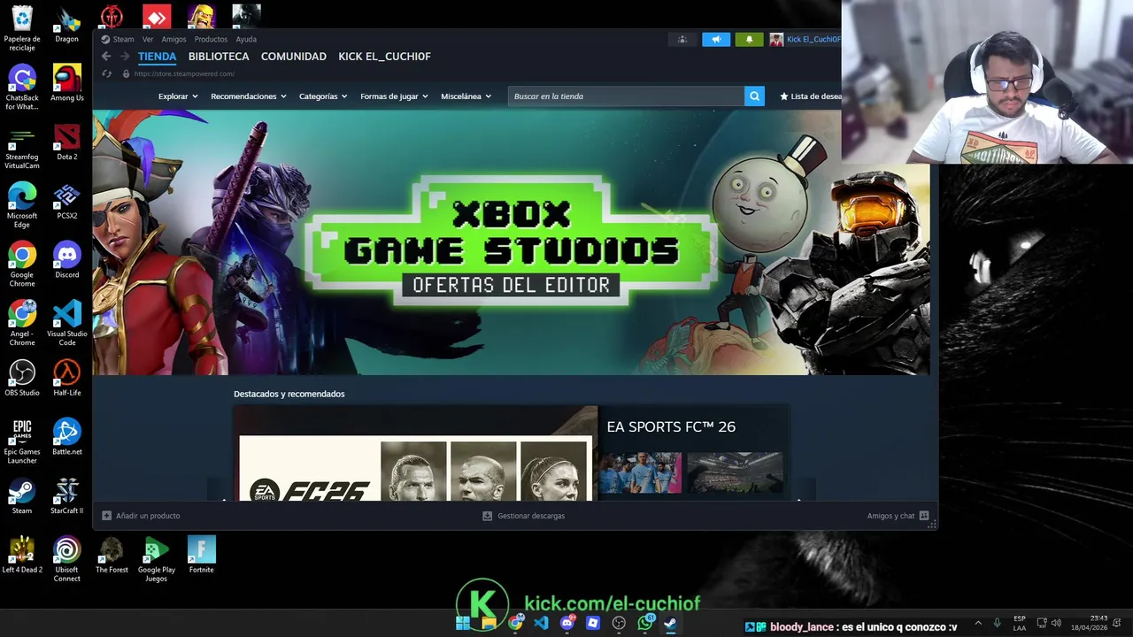Screen dimensions: 1133x637
Task: Open the Ayuda menu
Action: pos(246,39)
